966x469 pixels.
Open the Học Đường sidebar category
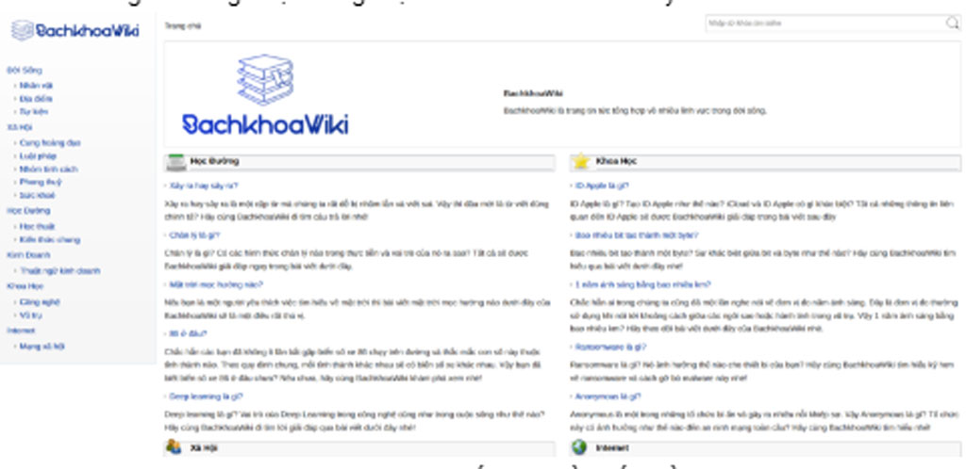[28, 210]
